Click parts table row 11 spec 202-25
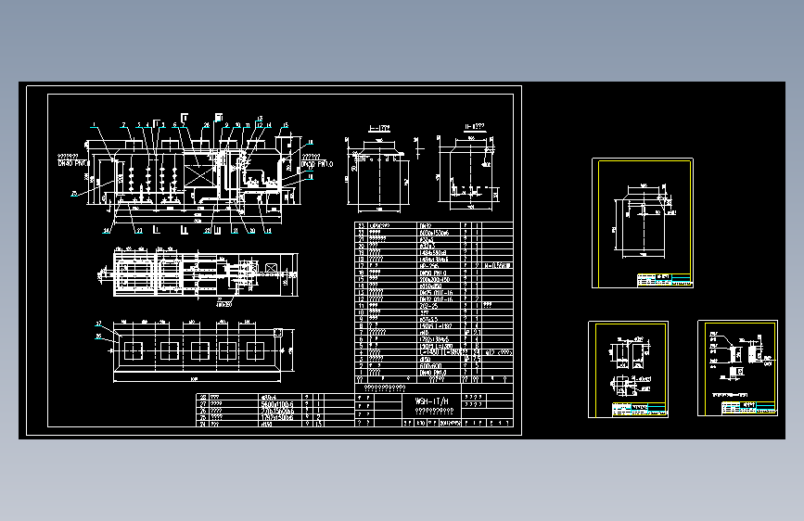804x521 pixels. point(428,306)
